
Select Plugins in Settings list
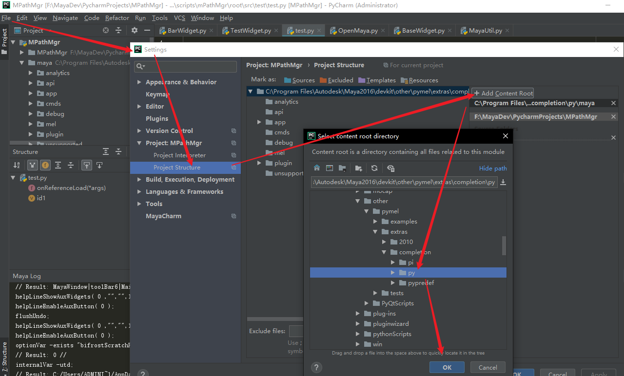pos(157,119)
